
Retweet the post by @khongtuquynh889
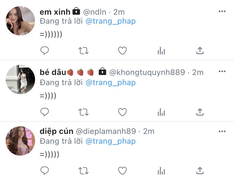tap(84, 112)
